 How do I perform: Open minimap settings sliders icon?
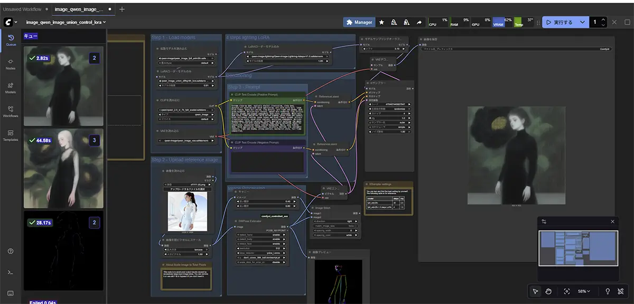pos(544,222)
